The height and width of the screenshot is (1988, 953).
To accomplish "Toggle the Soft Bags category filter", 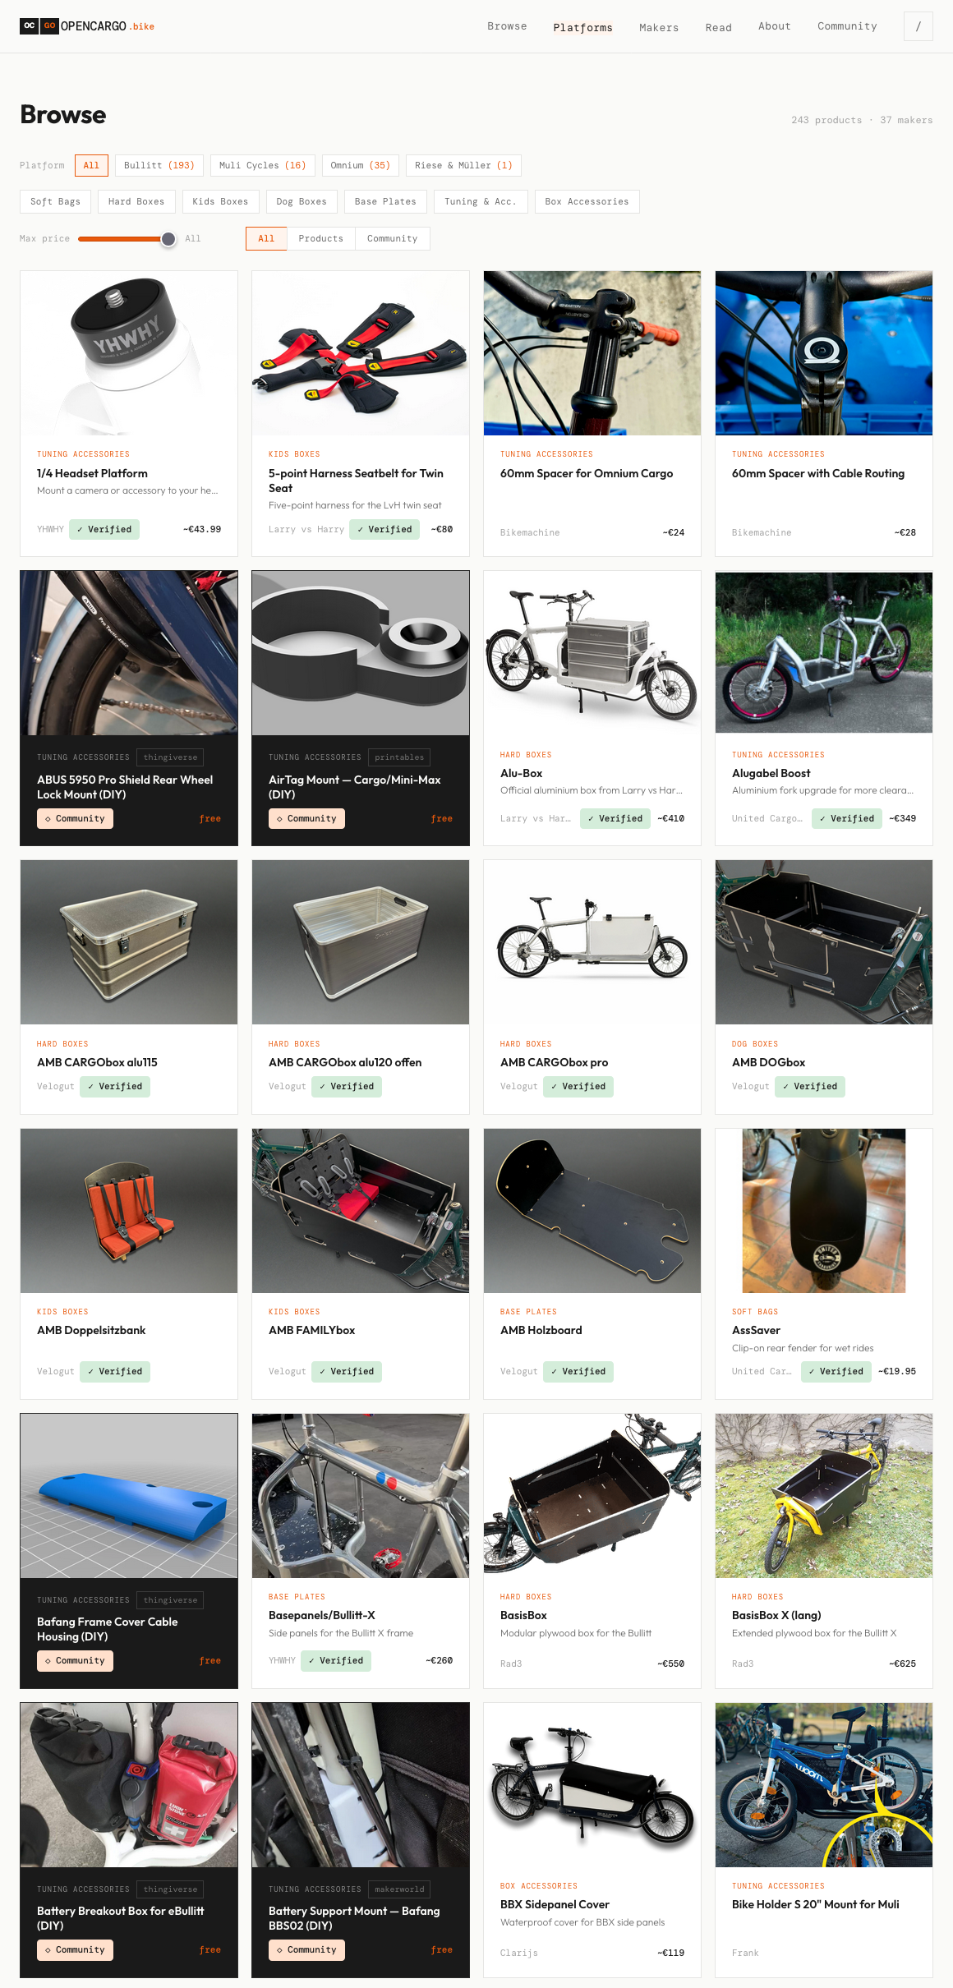I will (x=55, y=201).
